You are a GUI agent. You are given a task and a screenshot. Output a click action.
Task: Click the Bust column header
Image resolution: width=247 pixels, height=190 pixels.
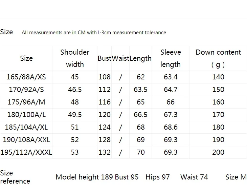pos(105,58)
